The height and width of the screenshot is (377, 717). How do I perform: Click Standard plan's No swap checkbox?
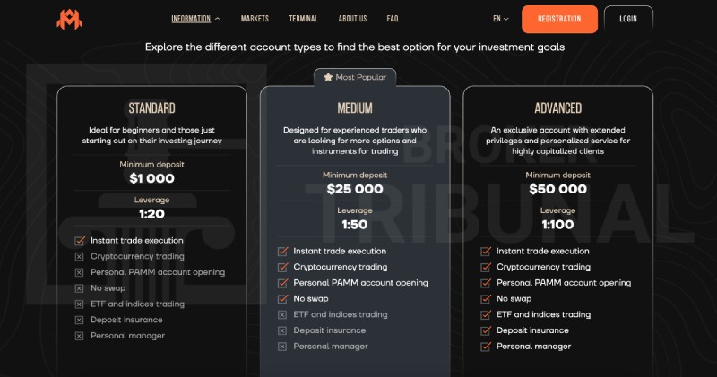click(80, 288)
